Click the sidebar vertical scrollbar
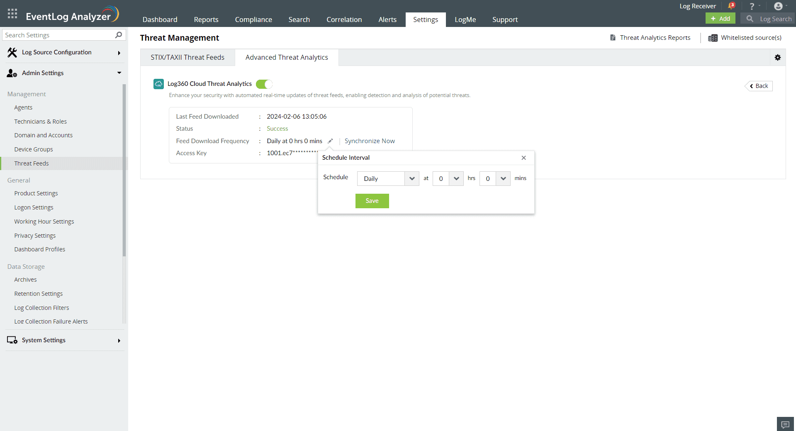Image resolution: width=796 pixels, height=431 pixels. point(124,170)
